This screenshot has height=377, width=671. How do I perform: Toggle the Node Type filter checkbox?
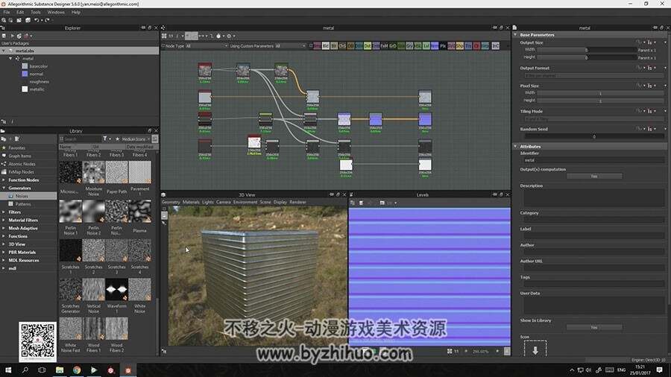coord(163,45)
